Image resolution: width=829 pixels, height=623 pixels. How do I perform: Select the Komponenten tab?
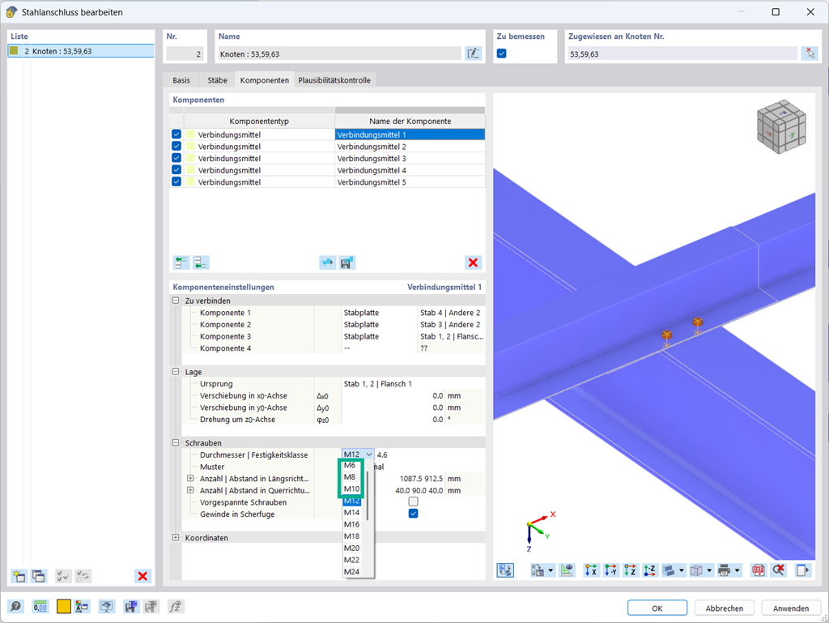pos(265,80)
